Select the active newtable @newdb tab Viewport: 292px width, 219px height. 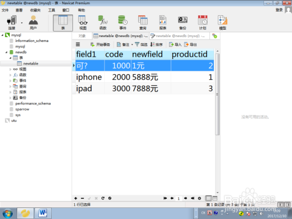[x=120, y=36]
